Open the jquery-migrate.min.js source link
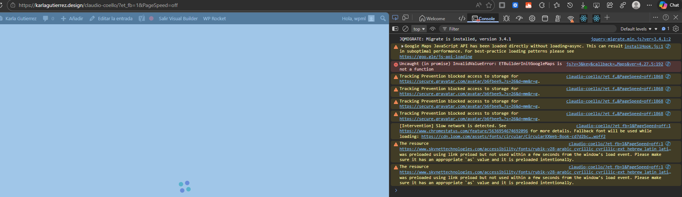 630,39
